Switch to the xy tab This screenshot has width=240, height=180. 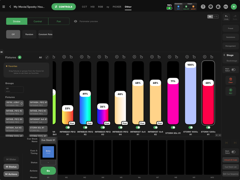click(x=108, y=7)
